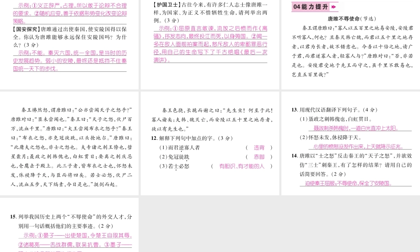Image resolution: width=420 pixels, height=252 pixels.
Task: Click answer line "示例:①屈原直言敢谏"
Action: [x=213, y=29]
